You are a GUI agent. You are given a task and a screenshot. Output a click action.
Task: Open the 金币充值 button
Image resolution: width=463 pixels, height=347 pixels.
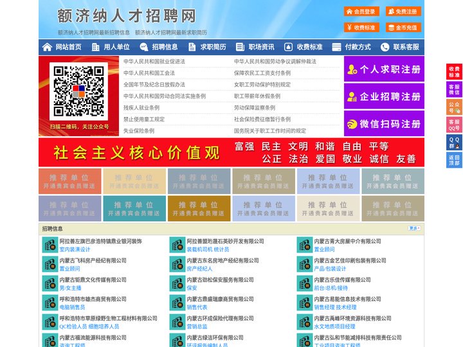point(403,28)
